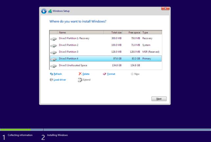The height and width of the screenshot is (142, 211).
Task: Click the drive icon for Unallocated Space
Action: 53,66
